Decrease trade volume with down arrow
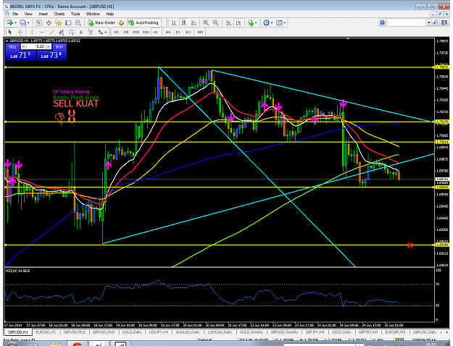 [x=24, y=46]
